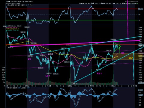Select the magenta RS label above the gap
Screen dimensions: 144x108
click(x=123, y=53)
